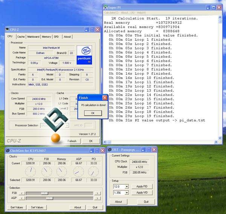Minimize the Super PI window
The image size is (226, 214).
208,8
